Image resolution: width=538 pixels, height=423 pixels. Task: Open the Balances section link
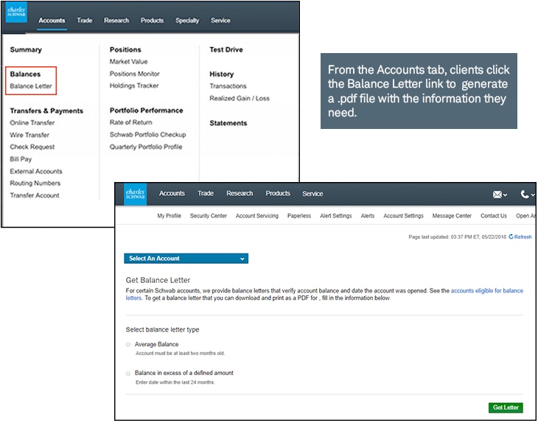click(25, 74)
